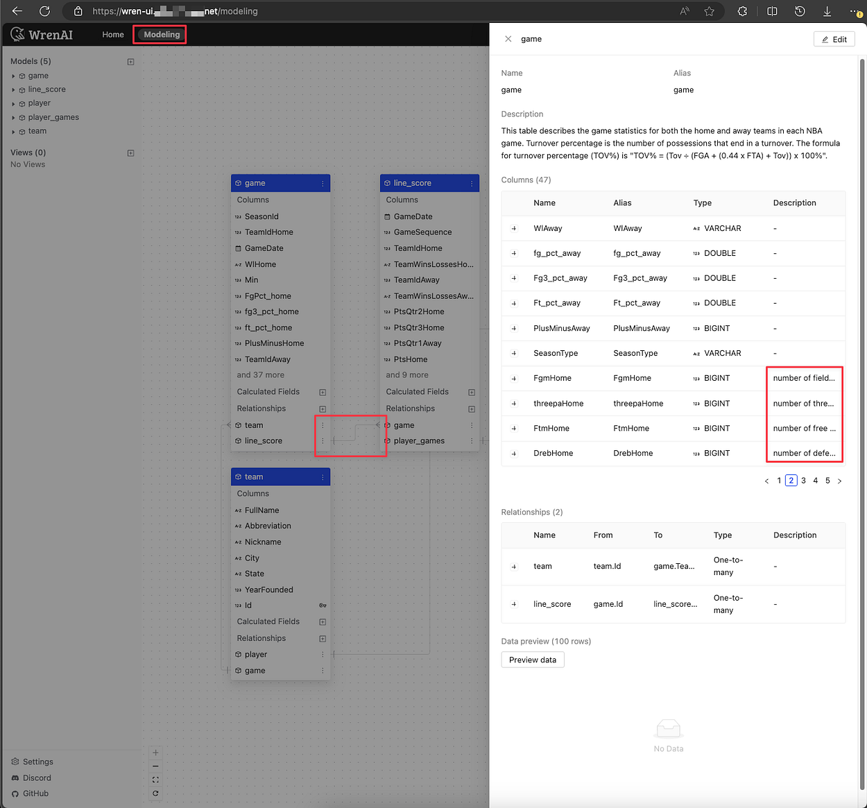
Task: Expand the game model in the Models sidebar
Action: tap(12, 76)
